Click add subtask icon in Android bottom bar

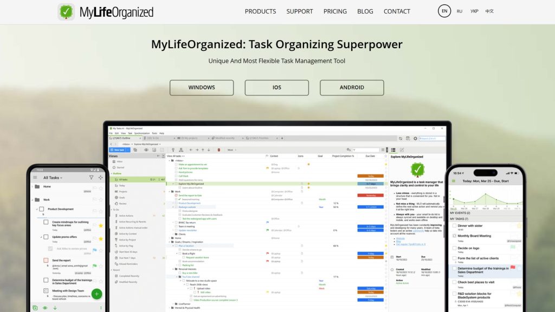click(x=35, y=308)
